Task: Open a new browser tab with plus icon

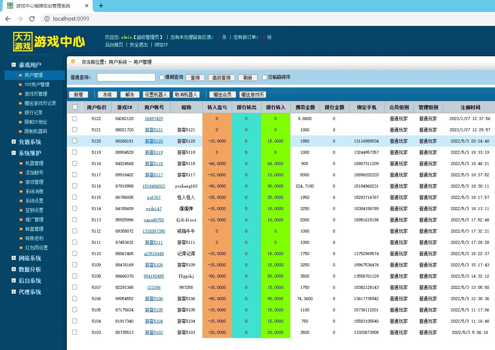Action: pos(101,6)
